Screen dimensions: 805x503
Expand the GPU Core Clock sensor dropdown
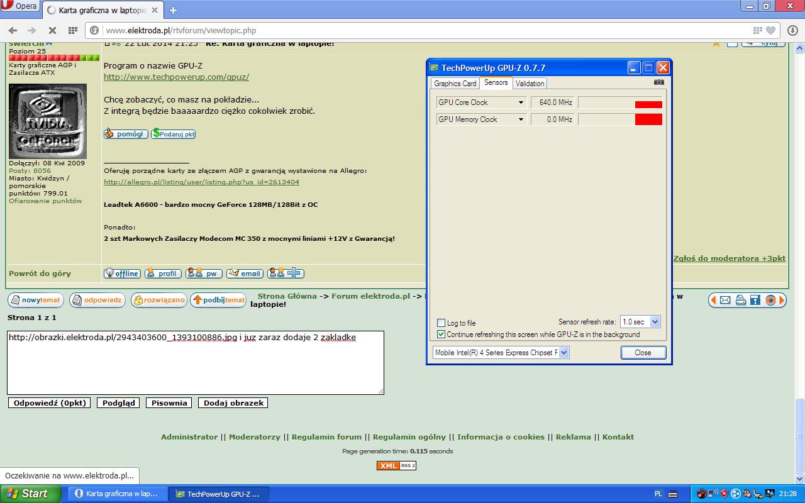[521, 102]
